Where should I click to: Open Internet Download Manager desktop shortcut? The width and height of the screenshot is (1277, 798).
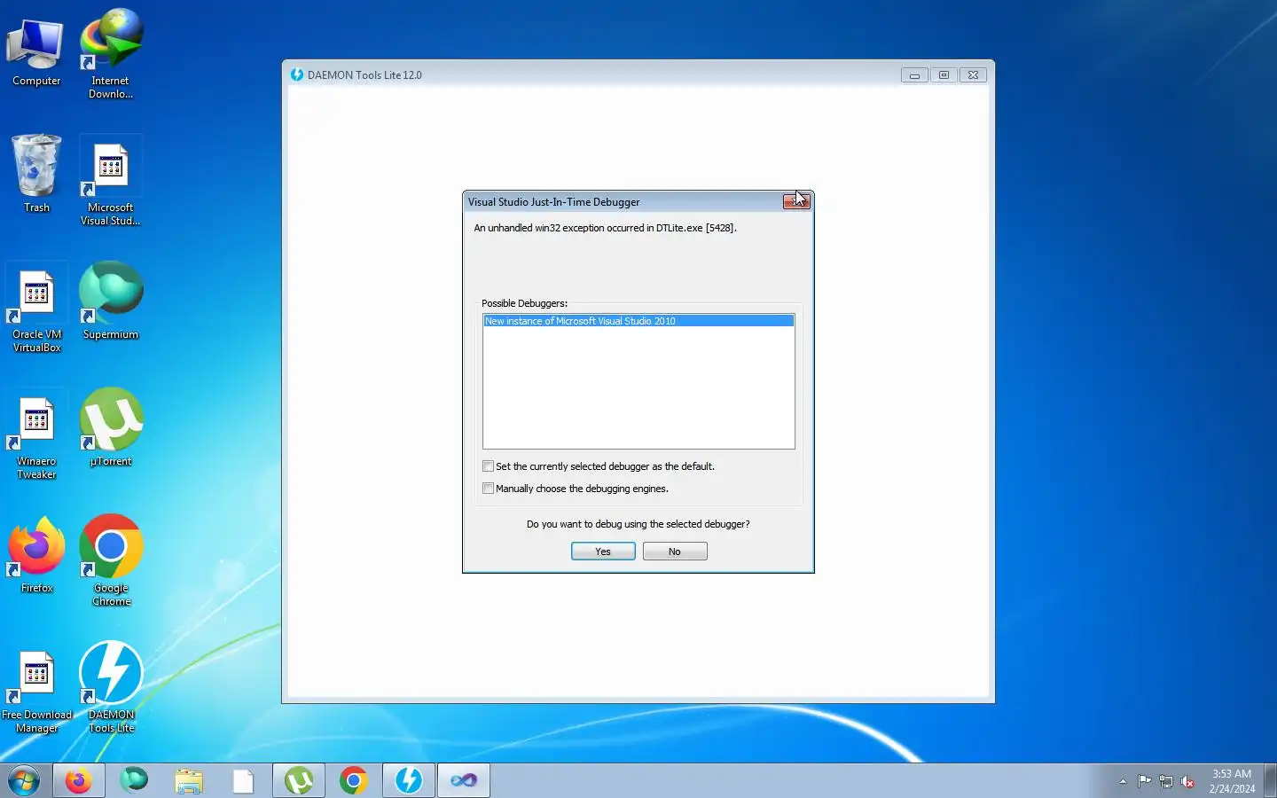(111, 53)
